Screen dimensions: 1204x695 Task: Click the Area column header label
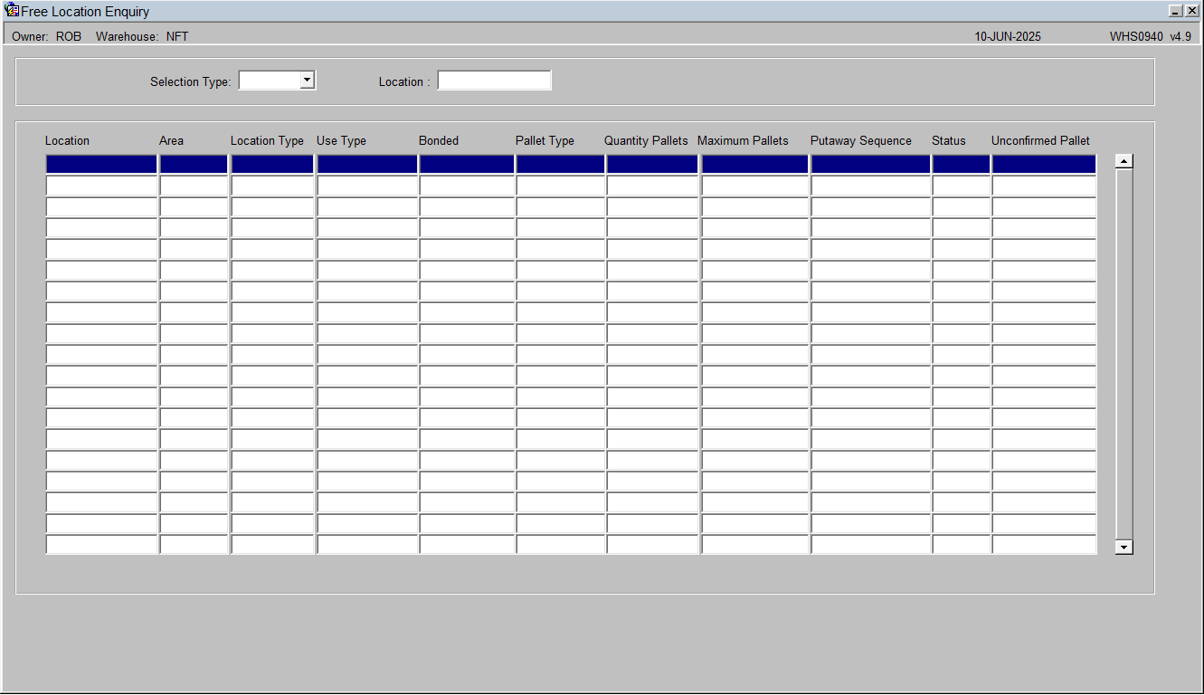(171, 141)
